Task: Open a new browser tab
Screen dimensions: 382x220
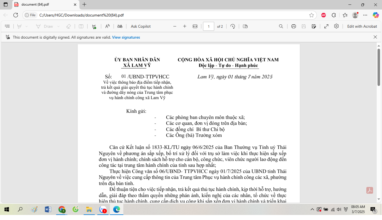Action: pos(84,4)
